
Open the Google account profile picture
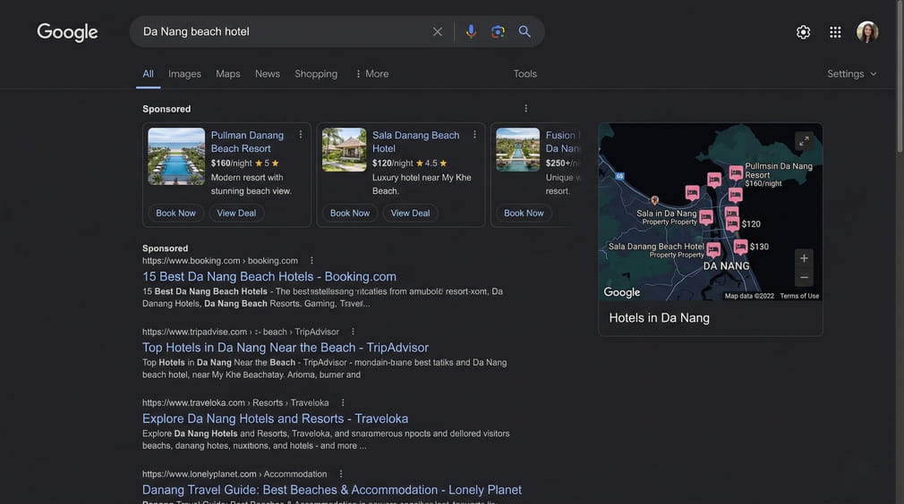867,32
